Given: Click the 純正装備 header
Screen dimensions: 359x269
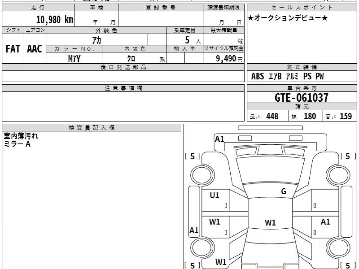Looking at the screenshot, I should (x=302, y=67).
